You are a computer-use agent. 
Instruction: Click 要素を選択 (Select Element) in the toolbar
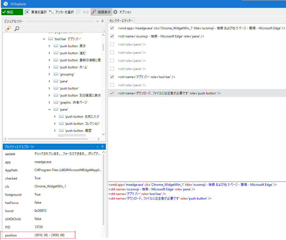pos(36,12)
